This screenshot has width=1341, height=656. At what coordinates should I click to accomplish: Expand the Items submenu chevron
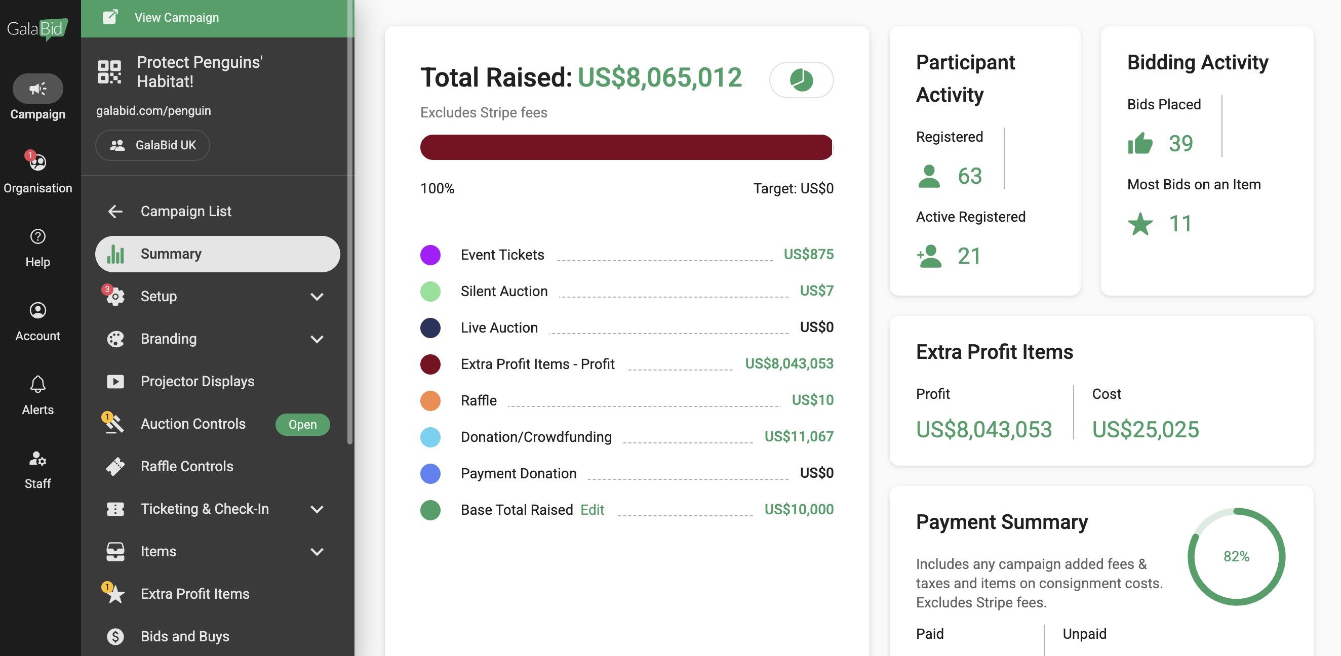[x=317, y=551]
